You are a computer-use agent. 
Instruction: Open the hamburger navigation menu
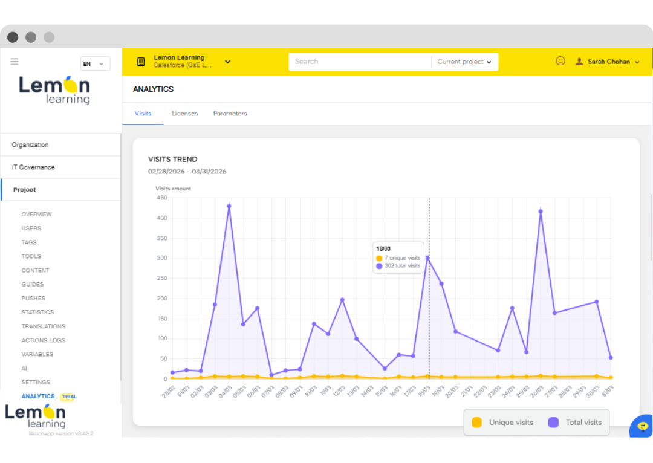(x=14, y=61)
